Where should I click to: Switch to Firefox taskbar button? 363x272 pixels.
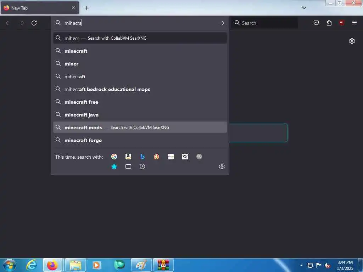(x=52, y=265)
